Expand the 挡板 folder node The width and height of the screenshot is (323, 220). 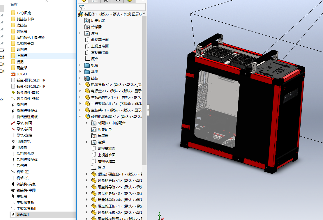click(80, 78)
